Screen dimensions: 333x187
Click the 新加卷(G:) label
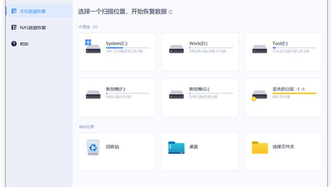click(x=199, y=89)
